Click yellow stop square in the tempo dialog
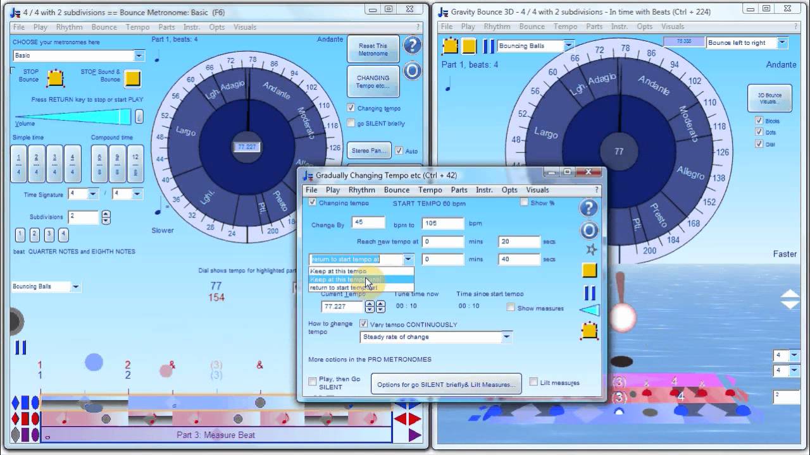Image resolution: width=810 pixels, height=455 pixels. 590,271
